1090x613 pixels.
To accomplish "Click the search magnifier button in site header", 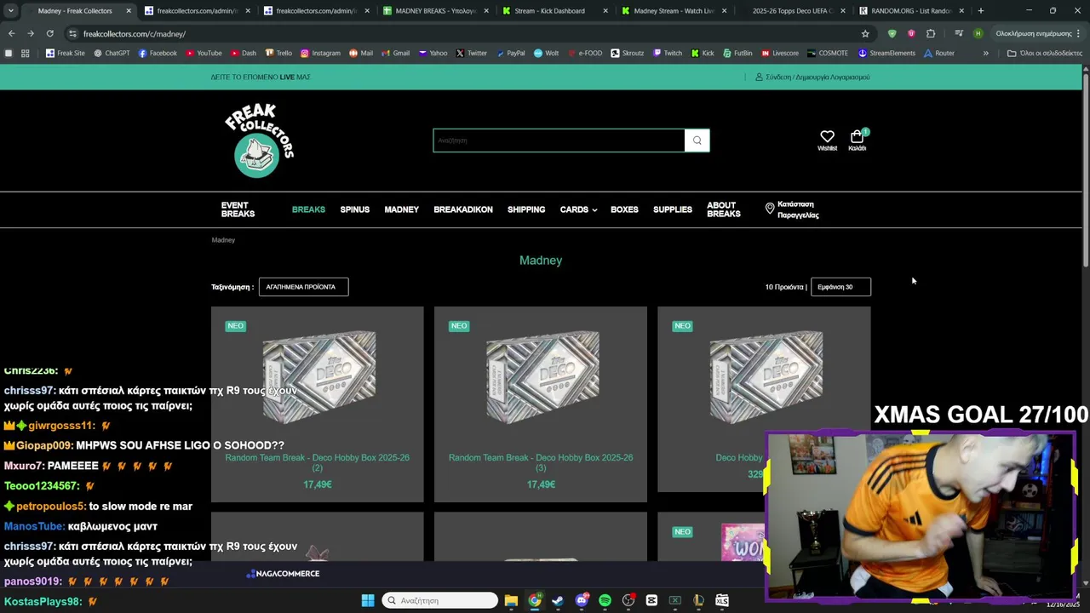I will [697, 140].
